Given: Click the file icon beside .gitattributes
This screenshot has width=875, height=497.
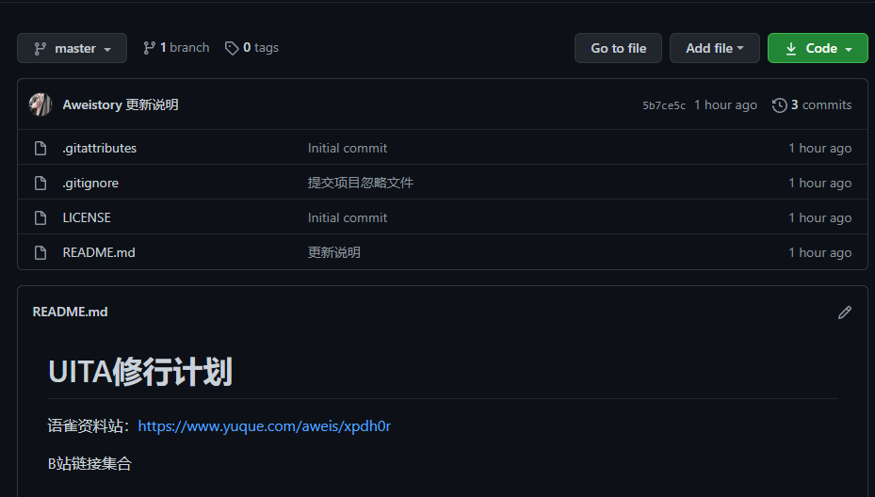Looking at the screenshot, I should [x=41, y=149].
